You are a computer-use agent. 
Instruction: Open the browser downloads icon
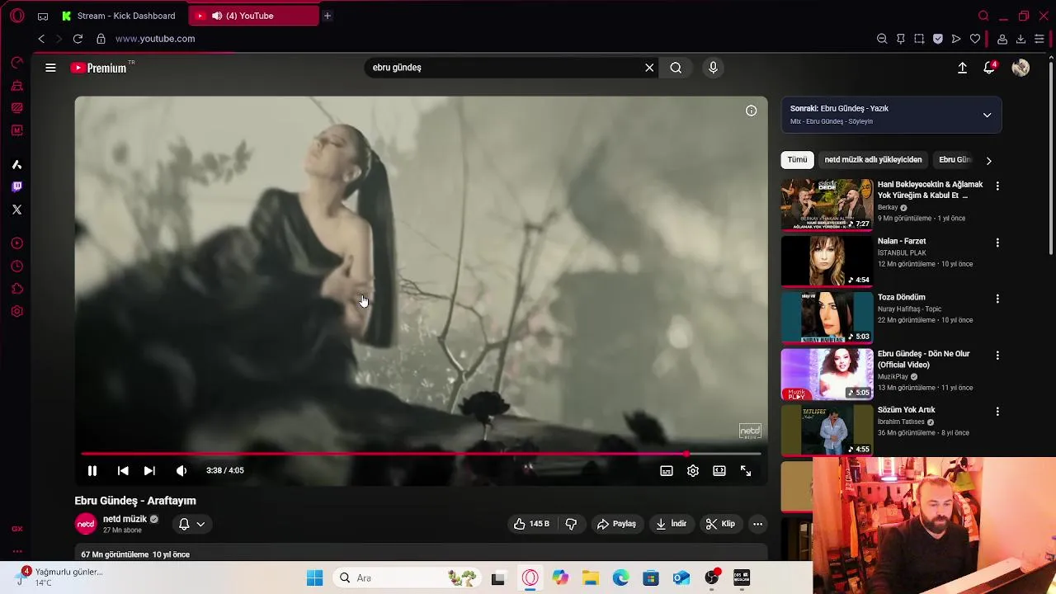pos(1021,39)
